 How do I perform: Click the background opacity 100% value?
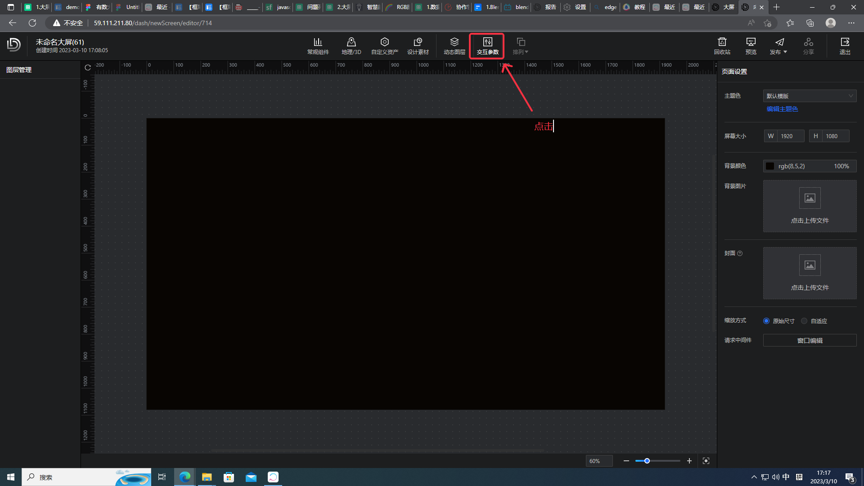(841, 166)
